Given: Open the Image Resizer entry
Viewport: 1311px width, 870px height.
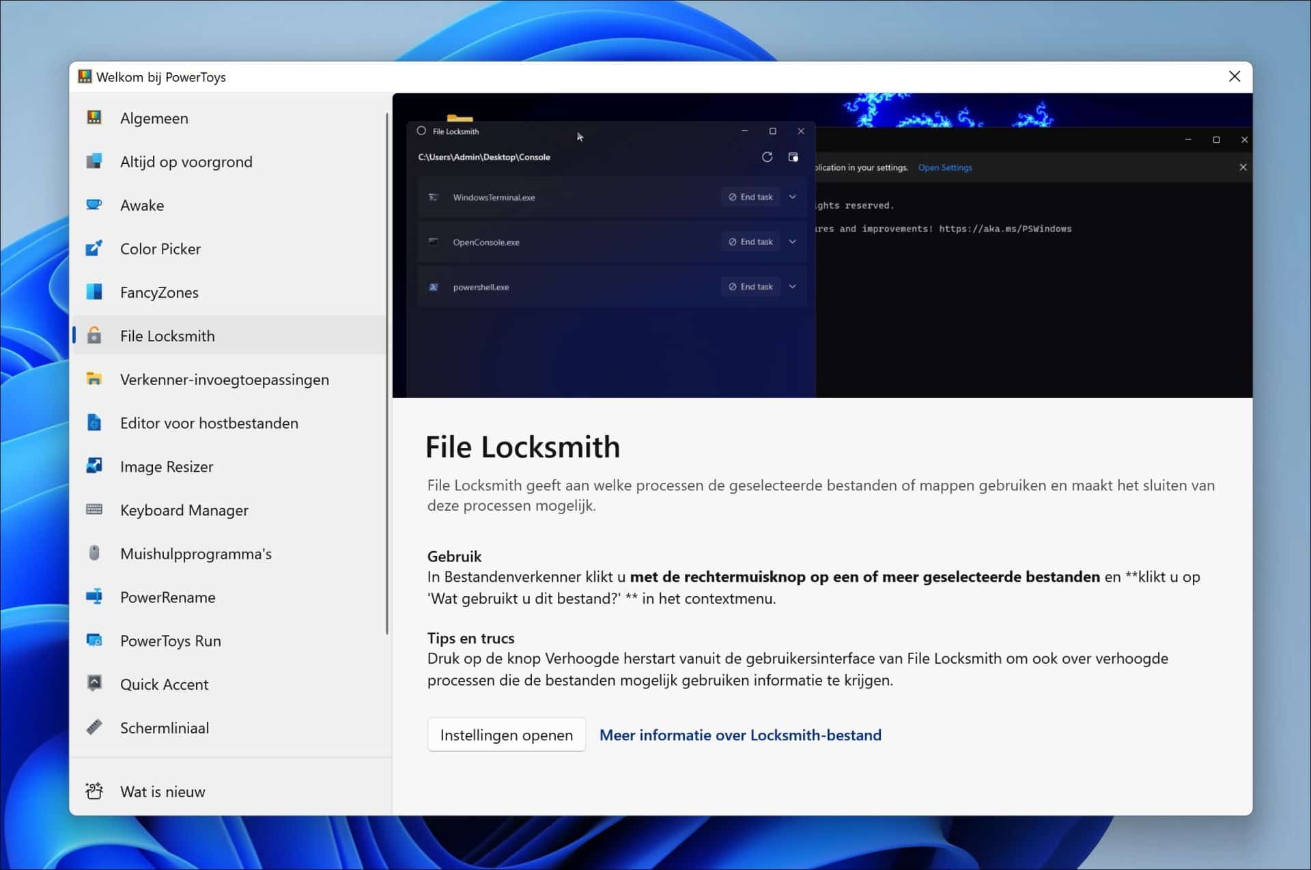Looking at the screenshot, I should coord(229,466).
